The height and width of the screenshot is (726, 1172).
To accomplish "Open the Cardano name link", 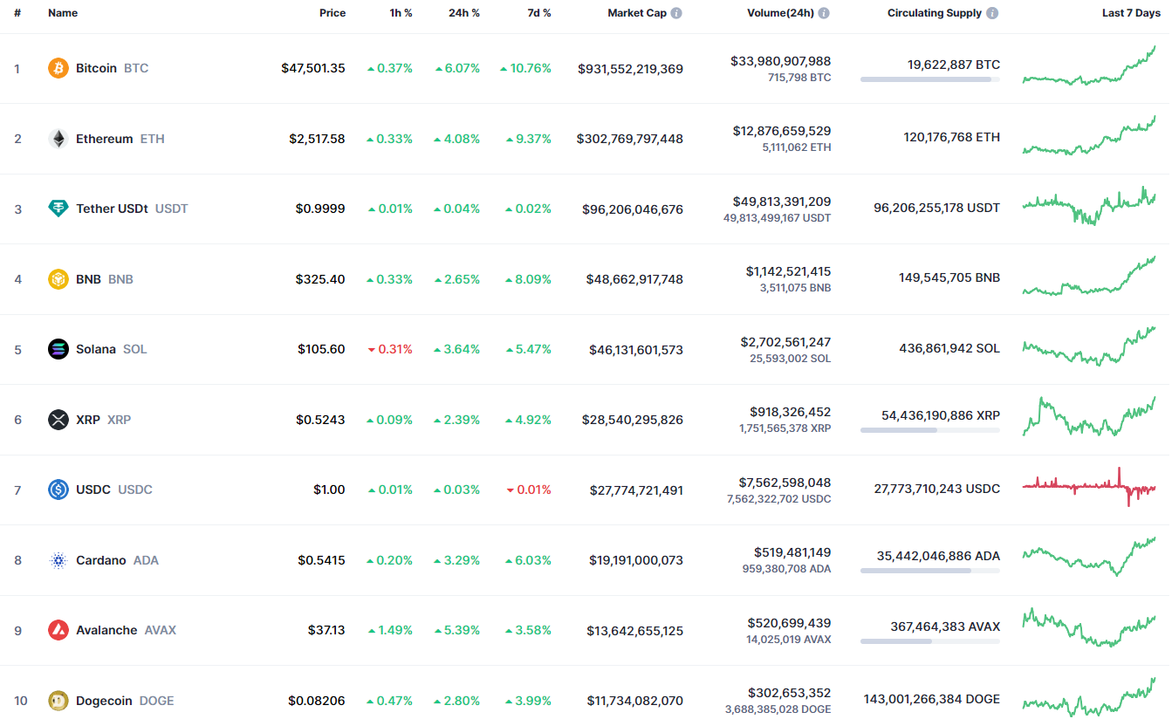I will [x=100, y=560].
